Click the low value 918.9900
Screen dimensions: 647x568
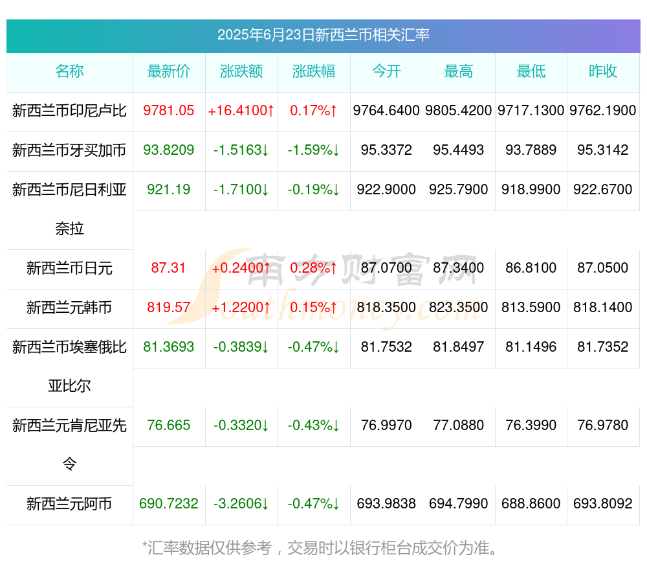(531, 190)
